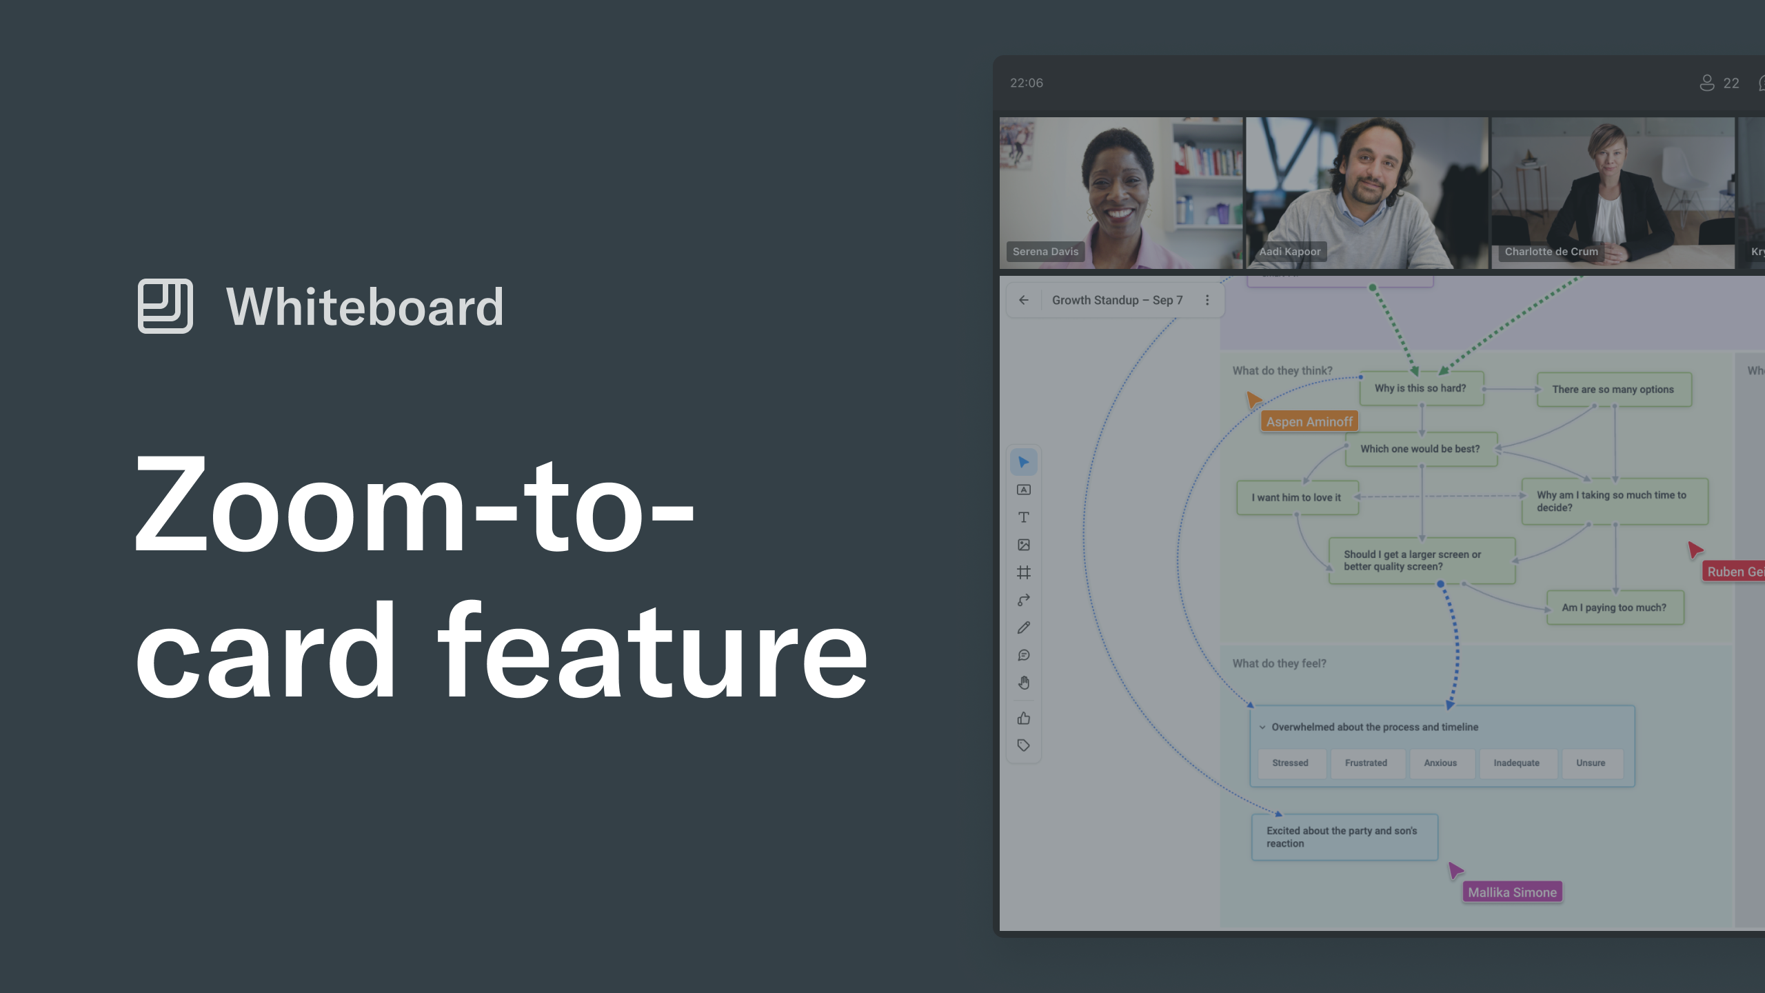Open the Growth Standup – Sep 7 session
Image resolution: width=1765 pixels, height=993 pixels.
click(x=1116, y=299)
